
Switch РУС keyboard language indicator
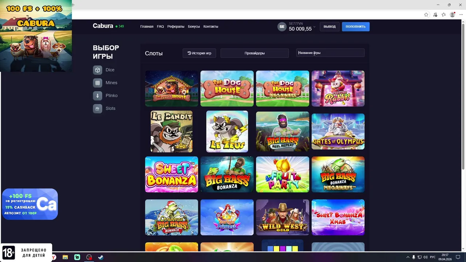click(x=433, y=257)
